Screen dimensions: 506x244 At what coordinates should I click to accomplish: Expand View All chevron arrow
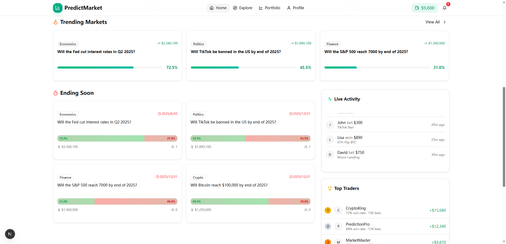(445, 22)
